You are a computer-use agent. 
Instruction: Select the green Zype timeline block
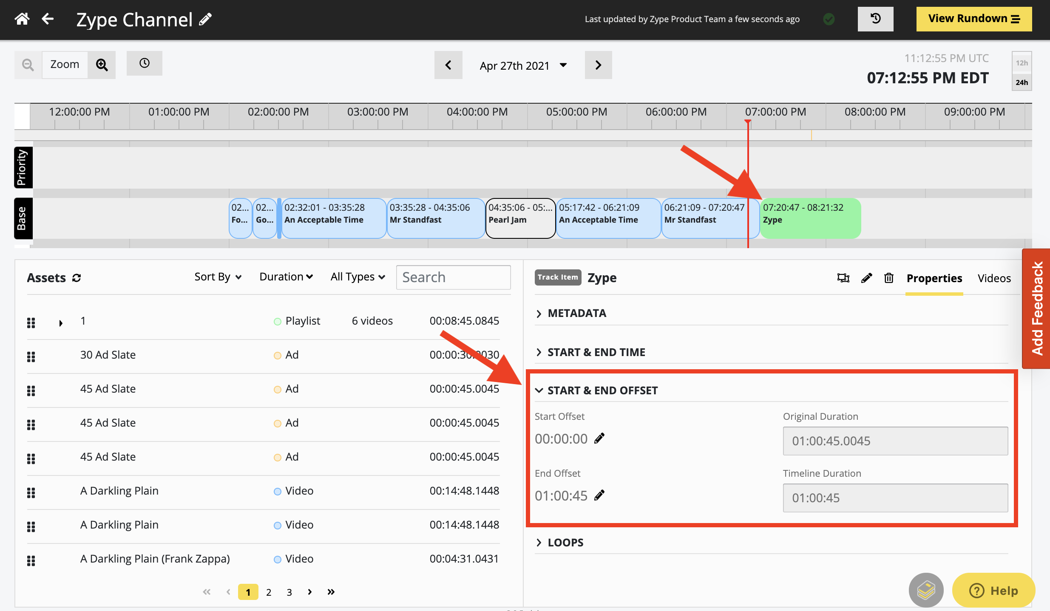click(811, 218)
